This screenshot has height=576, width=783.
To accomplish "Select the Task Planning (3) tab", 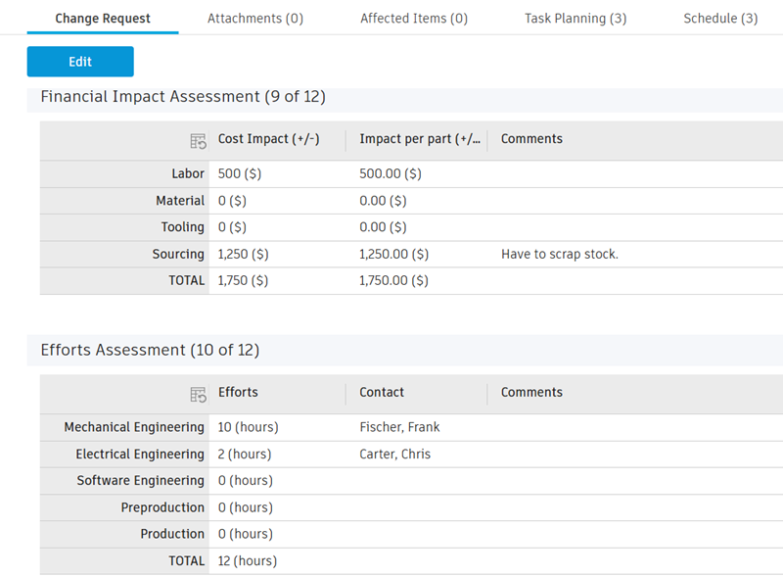I will [576, 19].
